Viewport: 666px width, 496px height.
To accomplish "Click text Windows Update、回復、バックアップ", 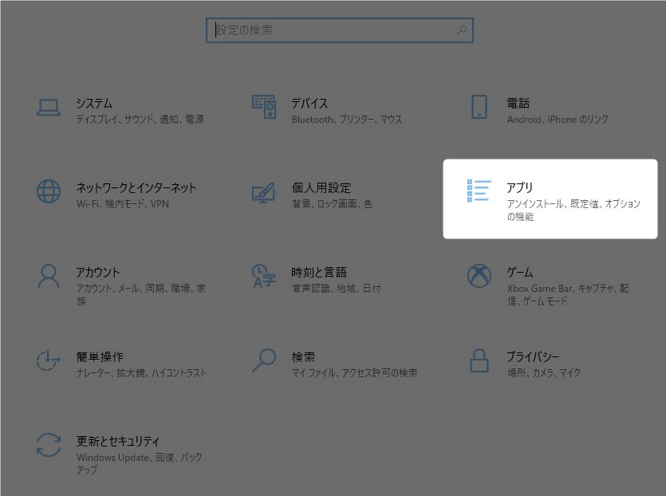I will (140, 464).
